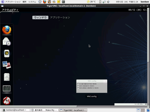The image size is (150, 112).
Task: Click the network connection icon in top panel
Action: (x=104, y=2)
